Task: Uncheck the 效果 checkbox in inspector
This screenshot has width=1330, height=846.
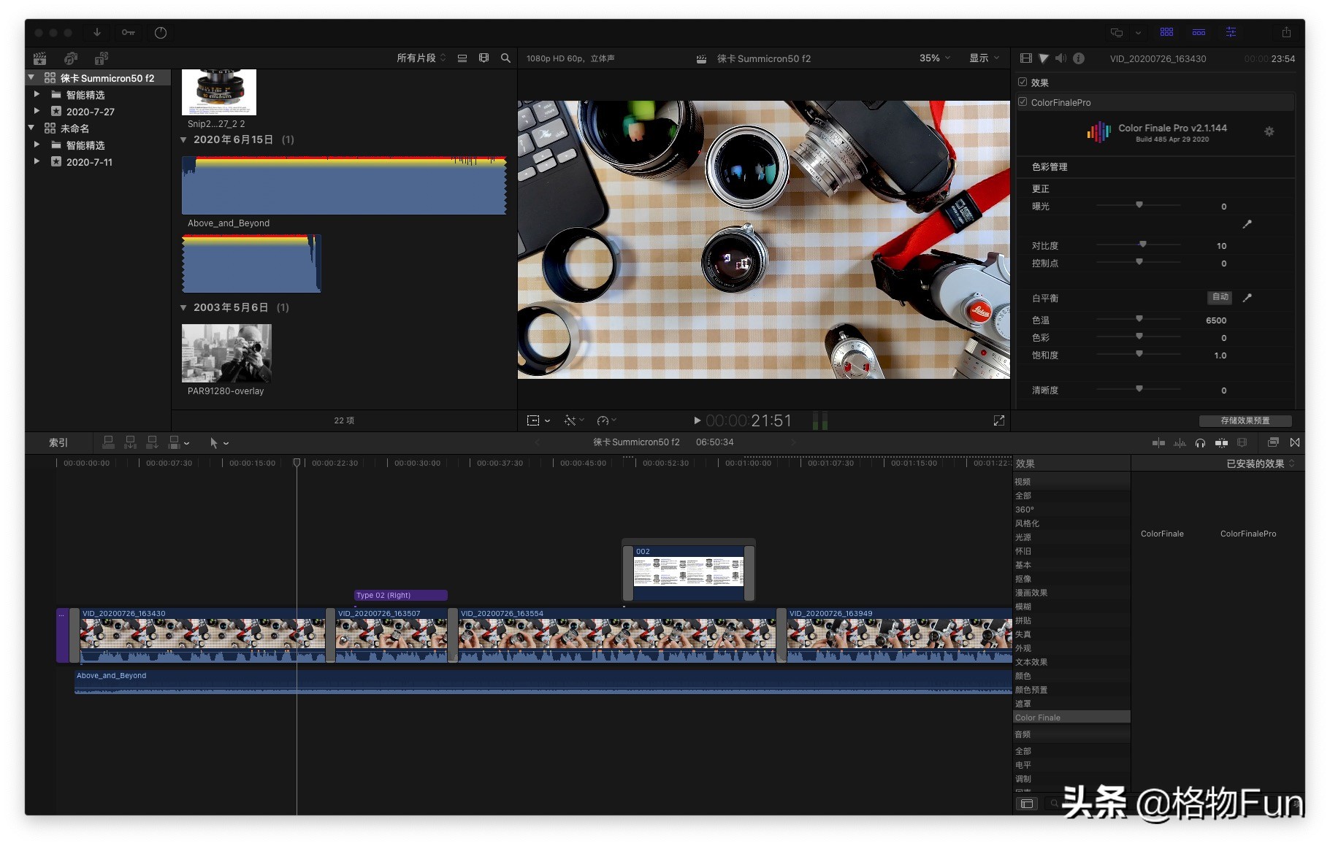Action: click(1023, 82)
